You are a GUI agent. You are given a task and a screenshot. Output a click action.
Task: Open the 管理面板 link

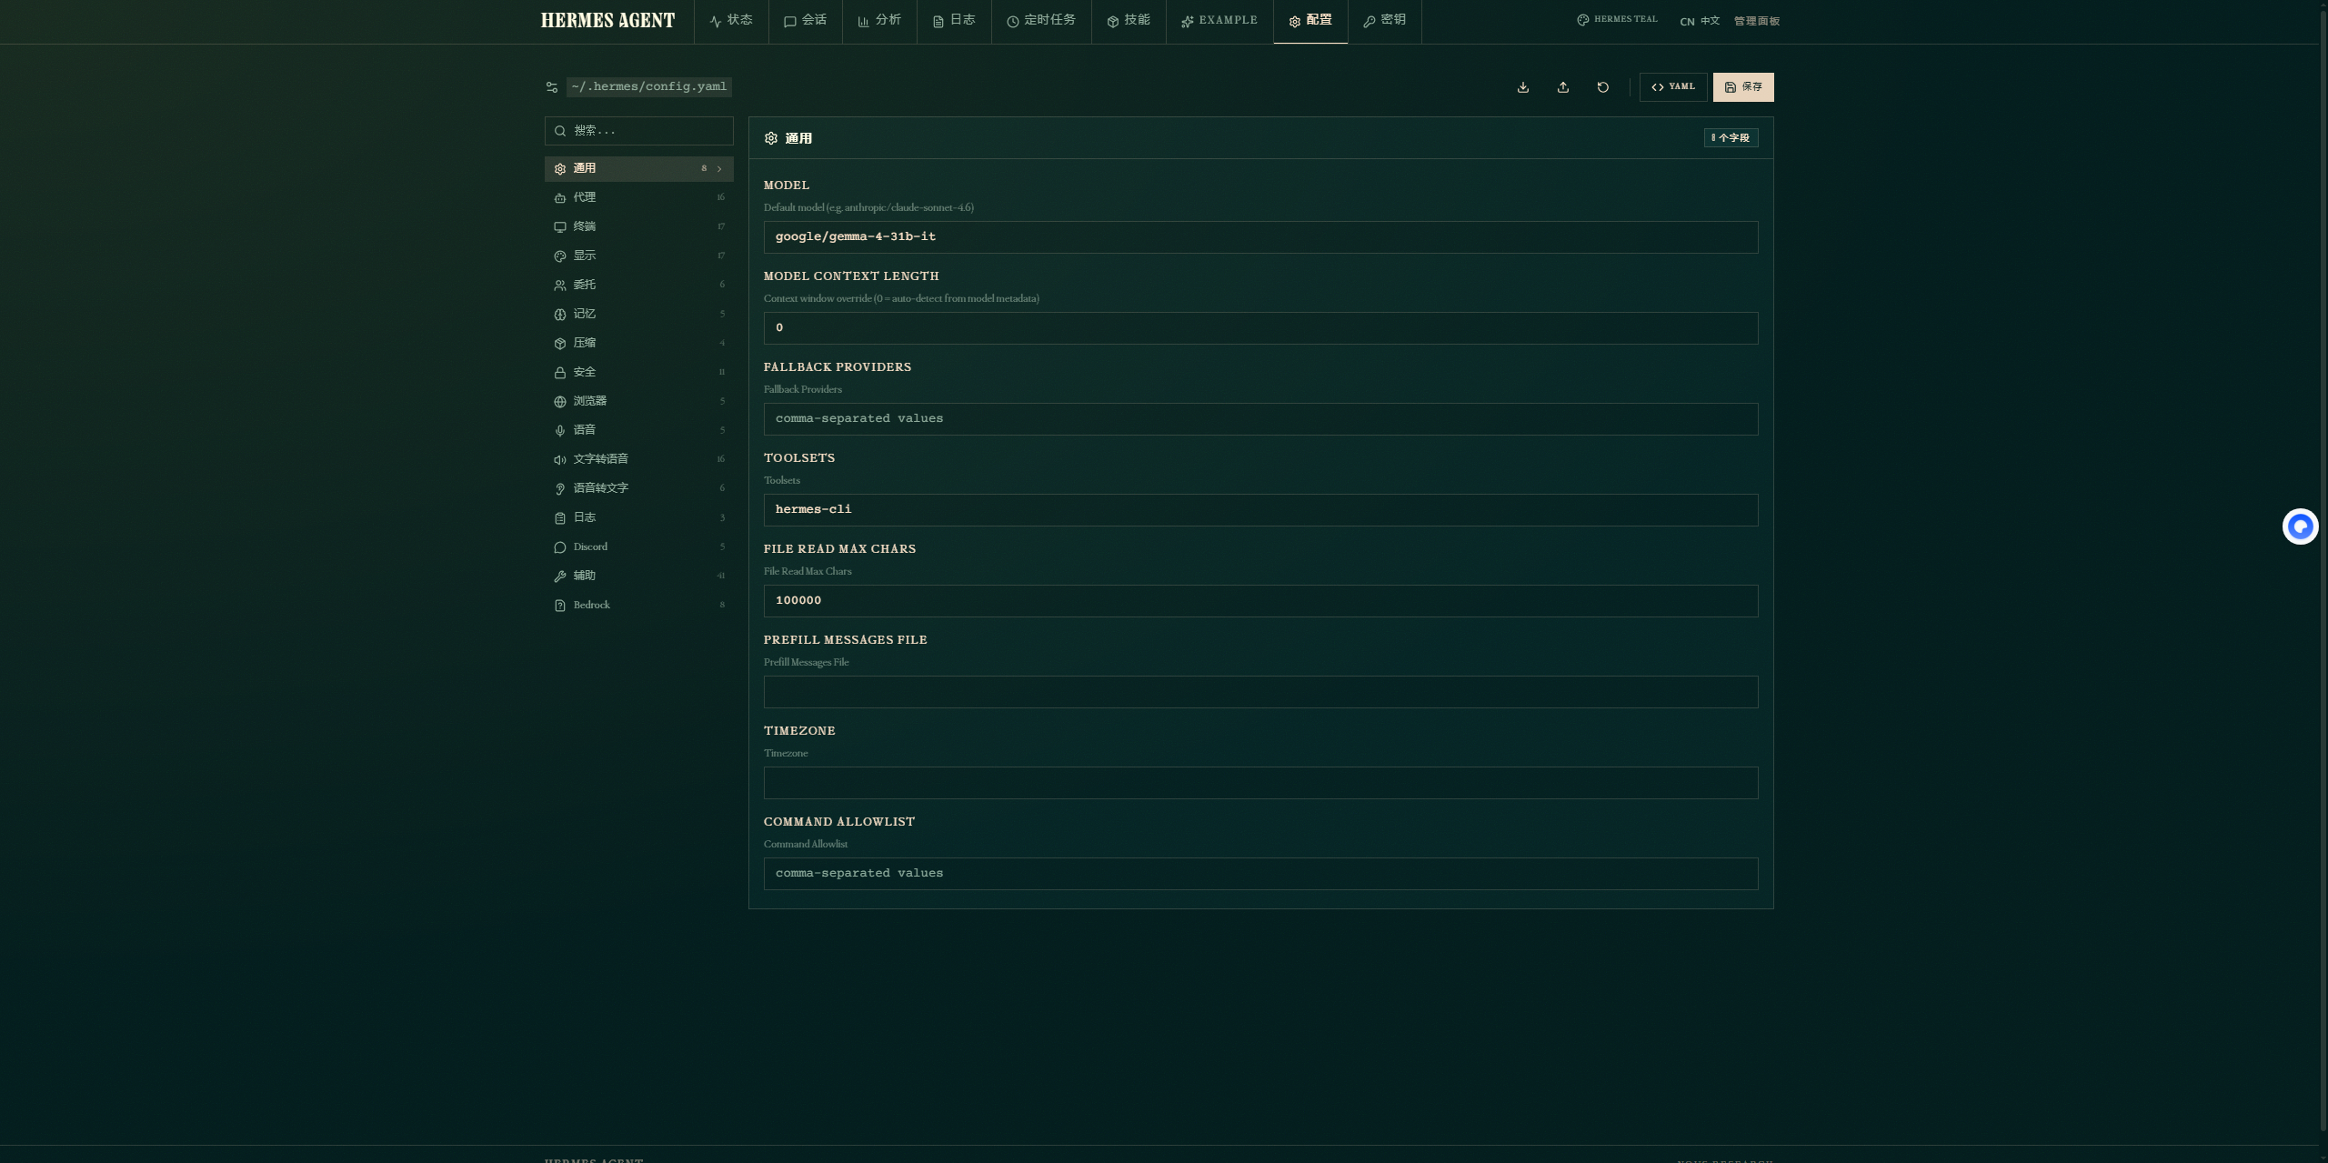[1756, 21]
